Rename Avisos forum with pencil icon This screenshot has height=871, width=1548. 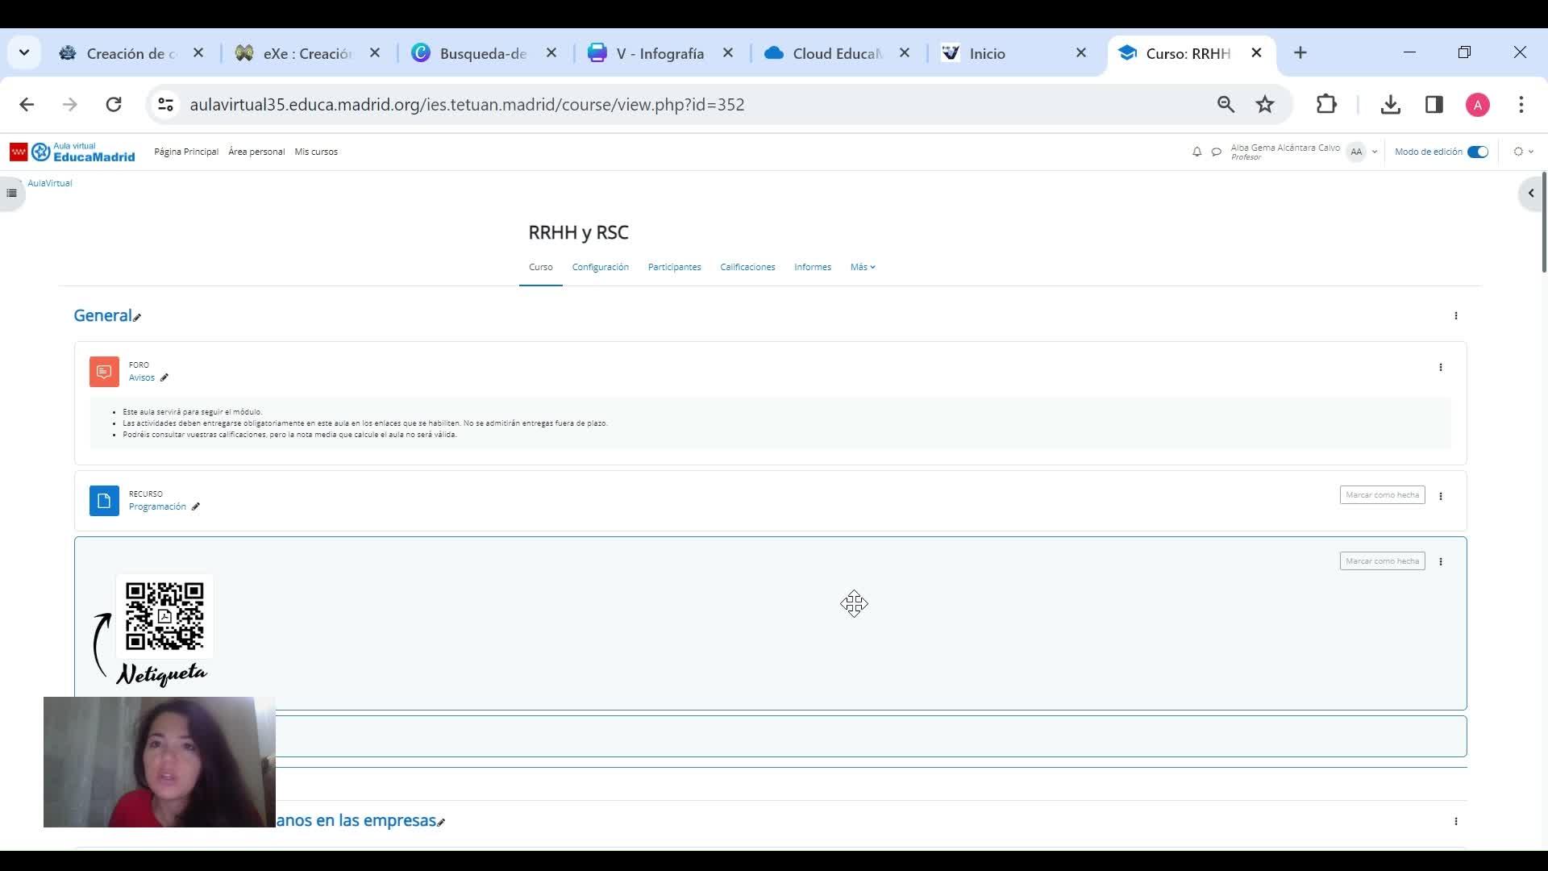164,377
